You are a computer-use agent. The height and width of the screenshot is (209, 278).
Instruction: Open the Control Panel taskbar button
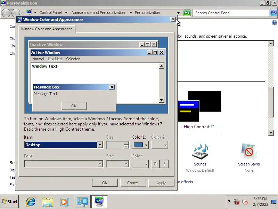pyautogui.click(x=82, y=202)
